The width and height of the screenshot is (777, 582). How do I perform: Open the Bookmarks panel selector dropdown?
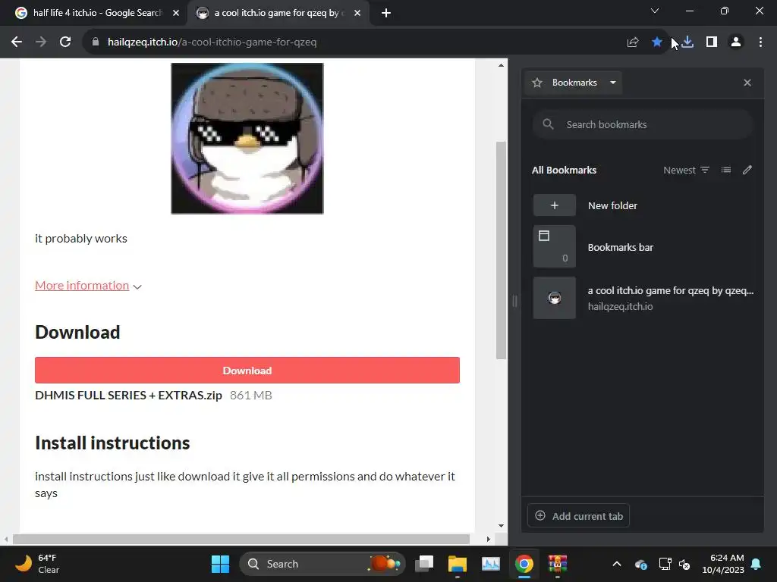point(574,83)
